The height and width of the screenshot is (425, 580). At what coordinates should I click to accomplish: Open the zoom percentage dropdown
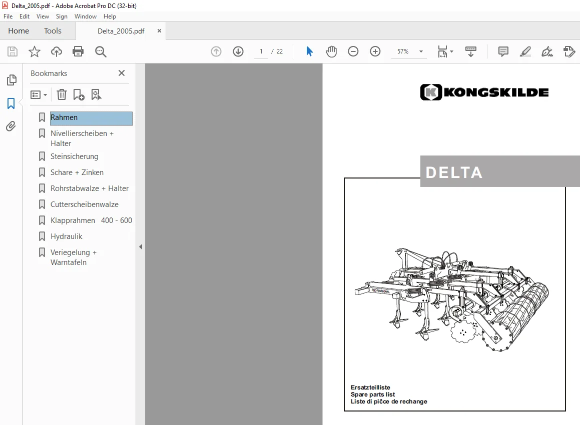click(x=421, y=51)
